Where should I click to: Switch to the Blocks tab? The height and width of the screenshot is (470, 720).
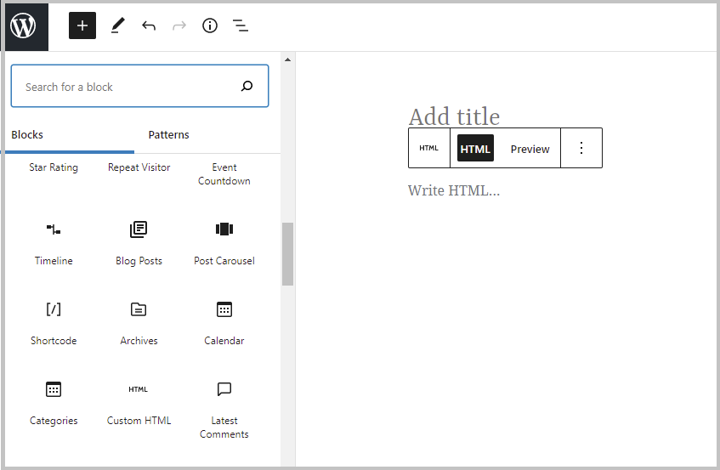pos(27,134)
